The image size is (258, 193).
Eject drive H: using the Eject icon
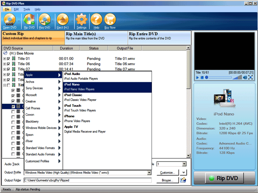point(63,20)
